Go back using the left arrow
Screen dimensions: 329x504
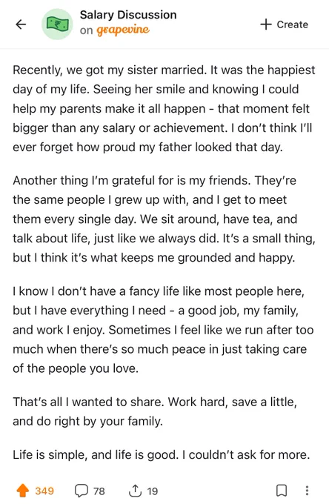point(21,24)
